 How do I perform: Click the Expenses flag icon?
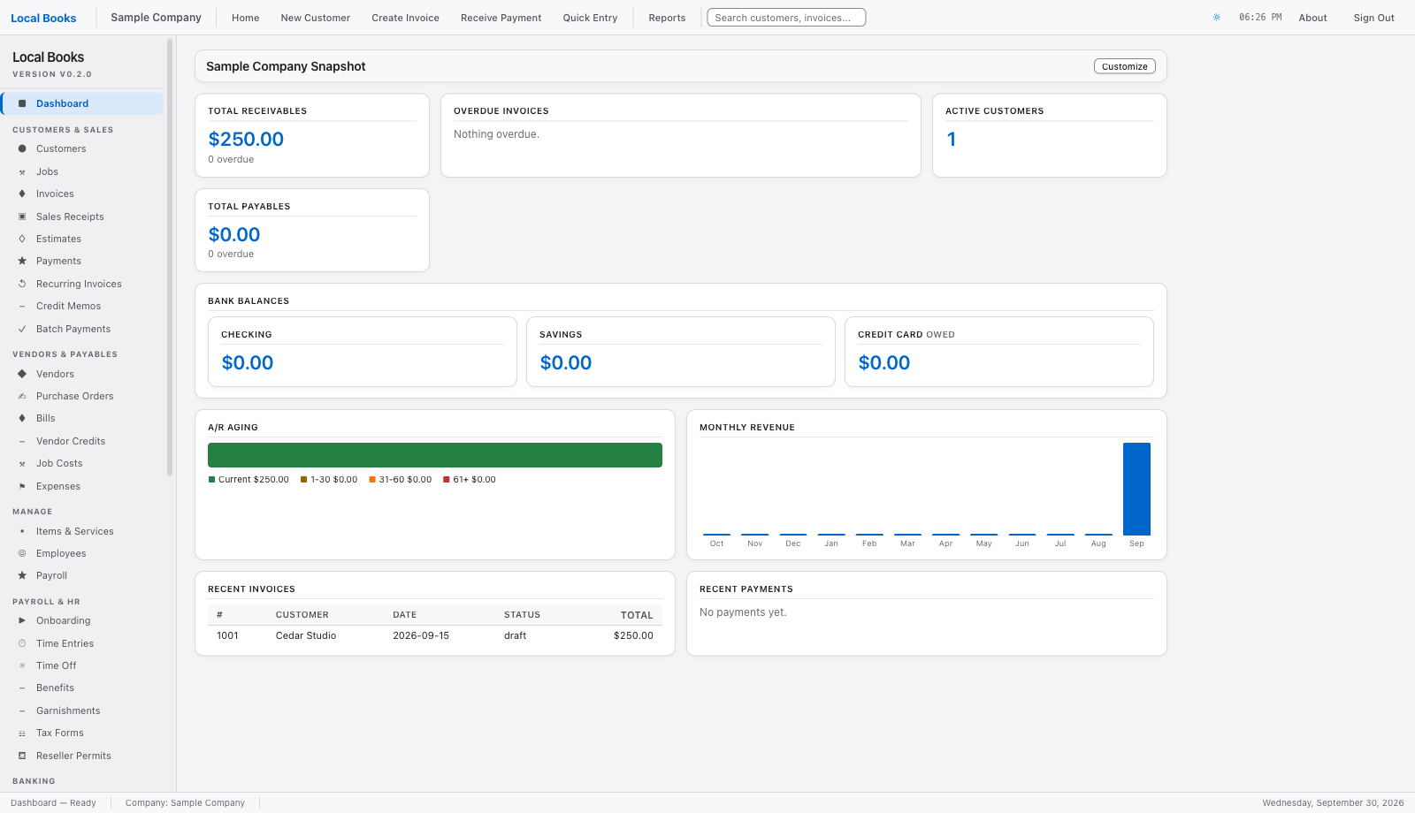tap(22, 486)
